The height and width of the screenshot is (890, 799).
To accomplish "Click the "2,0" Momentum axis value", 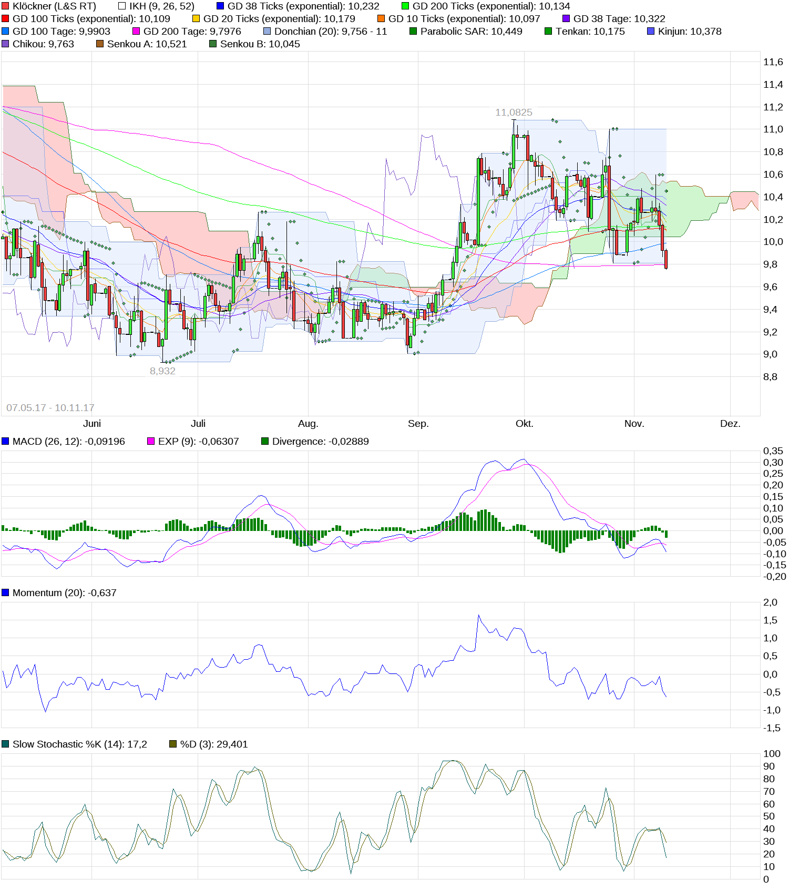I will tap(771, 602).
